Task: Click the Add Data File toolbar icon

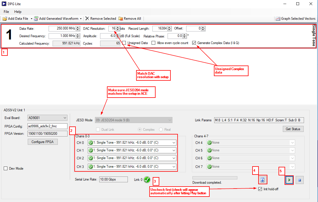Action: point(5,19)
